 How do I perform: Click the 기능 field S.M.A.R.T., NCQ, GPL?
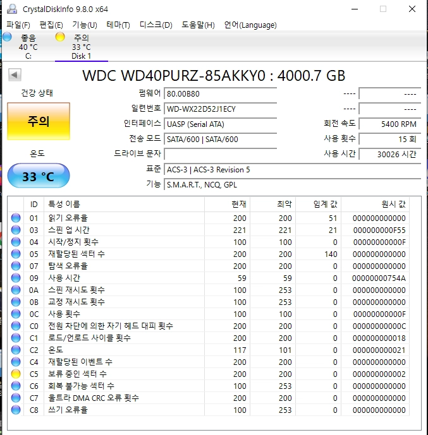(x=293, y=184)
